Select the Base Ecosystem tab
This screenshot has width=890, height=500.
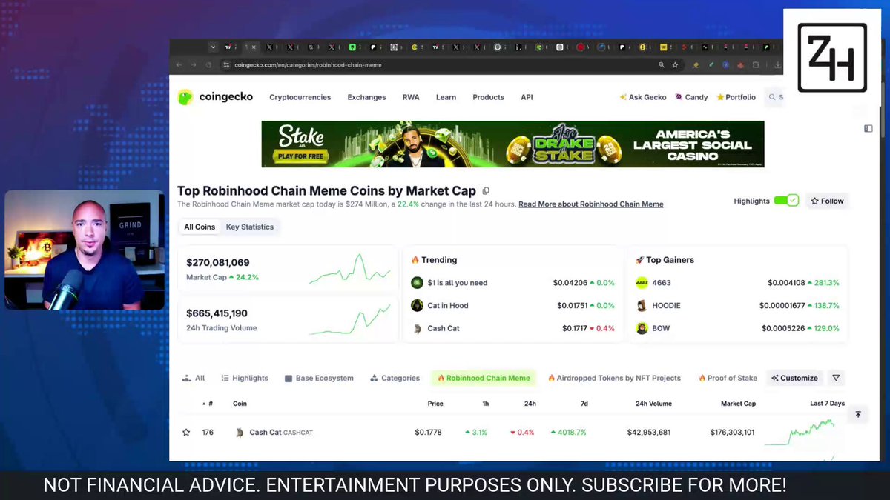pyautogui.click(x=319, y=378)
